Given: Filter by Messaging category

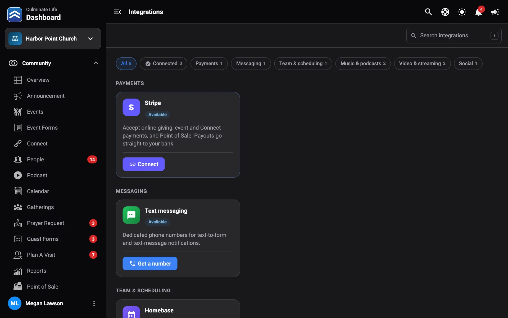Looking at the screenshot, I should pyautogui.click(x=251, y=64).
